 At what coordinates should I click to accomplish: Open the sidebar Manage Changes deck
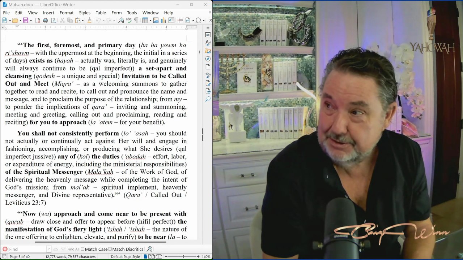coord(208,83)
